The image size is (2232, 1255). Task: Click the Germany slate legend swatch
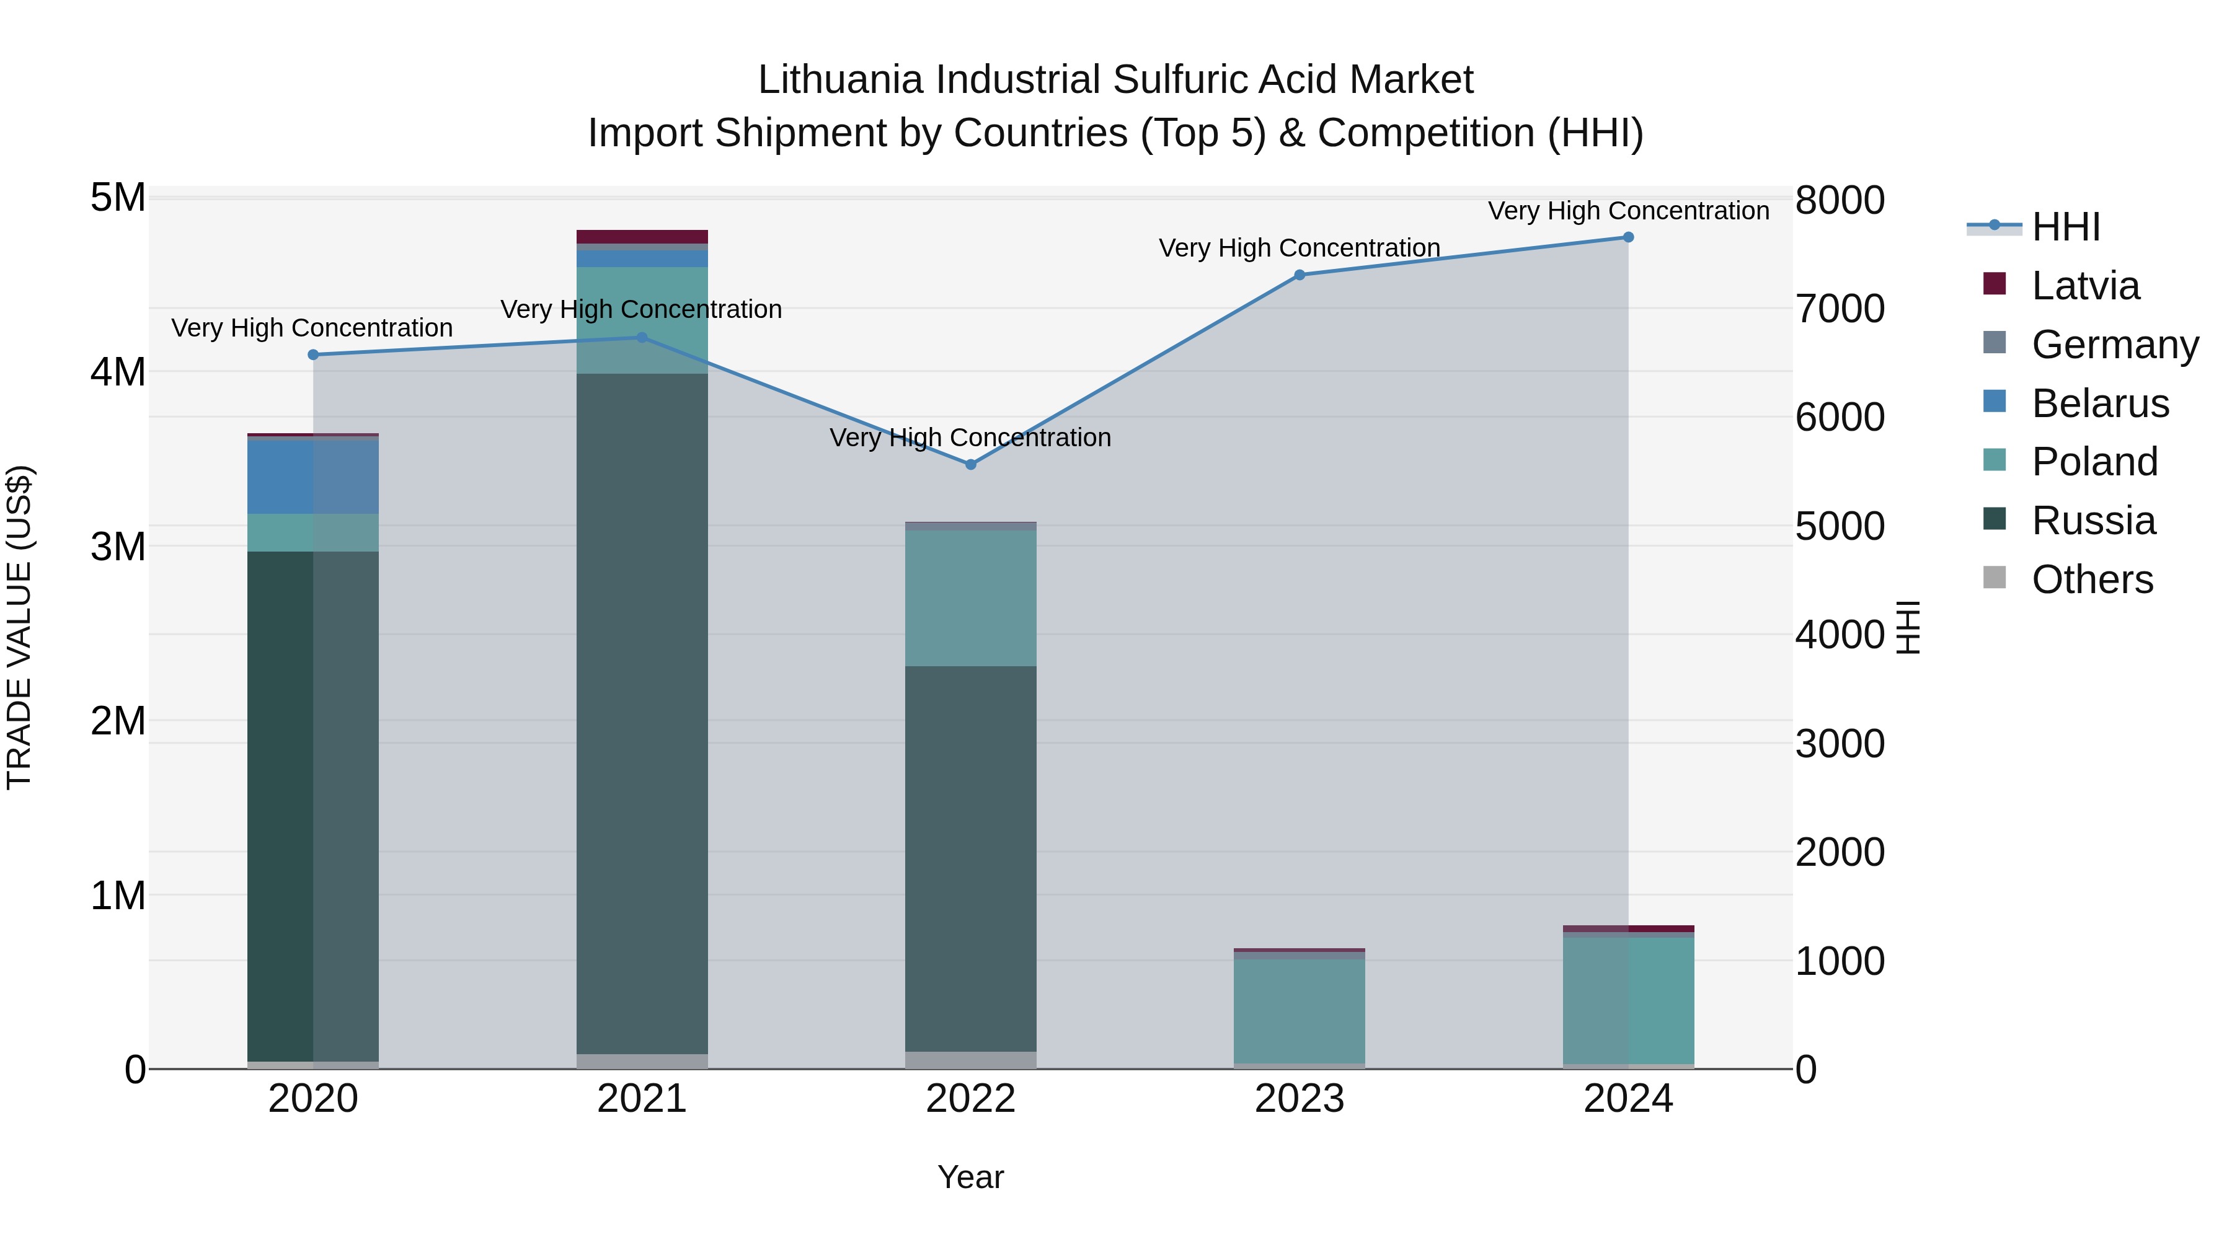tap(1995, 343)
